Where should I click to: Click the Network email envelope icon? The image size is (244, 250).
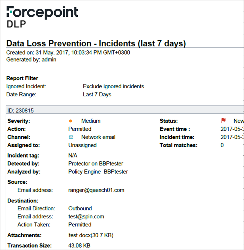point(71,137)
